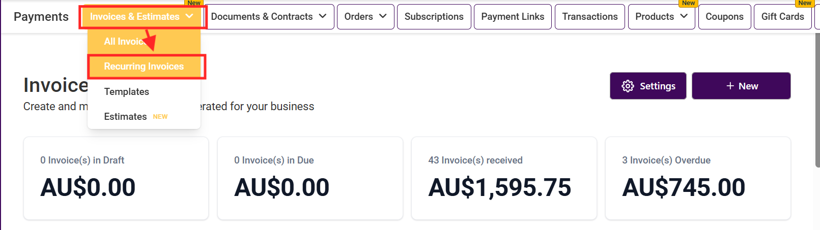Choose Recurring Invoices menu entry
This screenshot has width=820, height=230.
pos(144,67)
